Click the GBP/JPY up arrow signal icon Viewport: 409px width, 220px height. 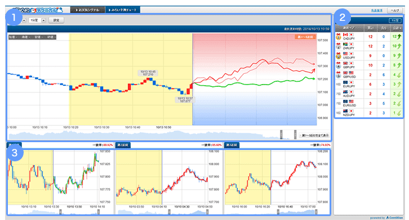pyautogui.click(x=399, y=65)
